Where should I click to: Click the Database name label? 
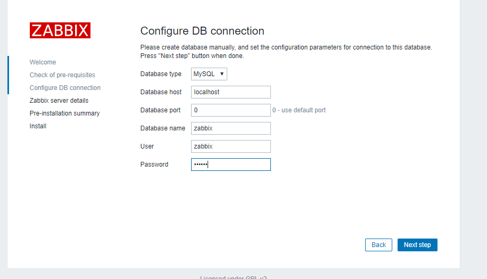tap(163, 128)
